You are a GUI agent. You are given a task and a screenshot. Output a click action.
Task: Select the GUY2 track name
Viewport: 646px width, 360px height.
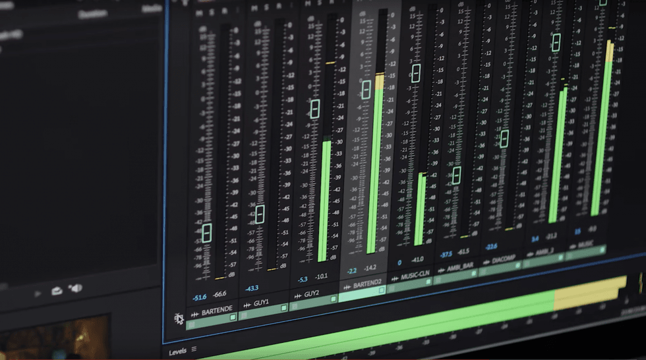[311, 294]
